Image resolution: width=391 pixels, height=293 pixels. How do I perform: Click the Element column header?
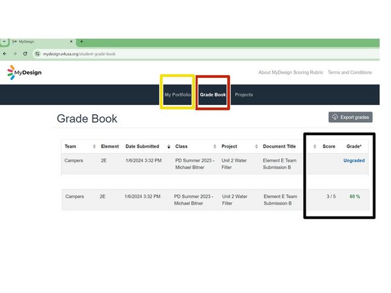(110, 146)
